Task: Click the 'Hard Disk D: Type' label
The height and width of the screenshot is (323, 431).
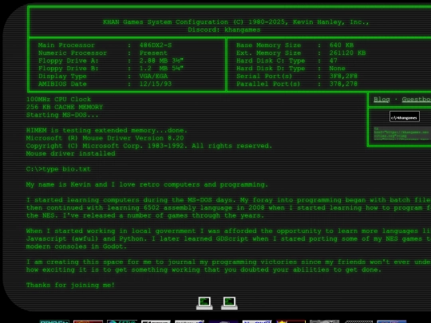Action: click(x=271, y=68)
